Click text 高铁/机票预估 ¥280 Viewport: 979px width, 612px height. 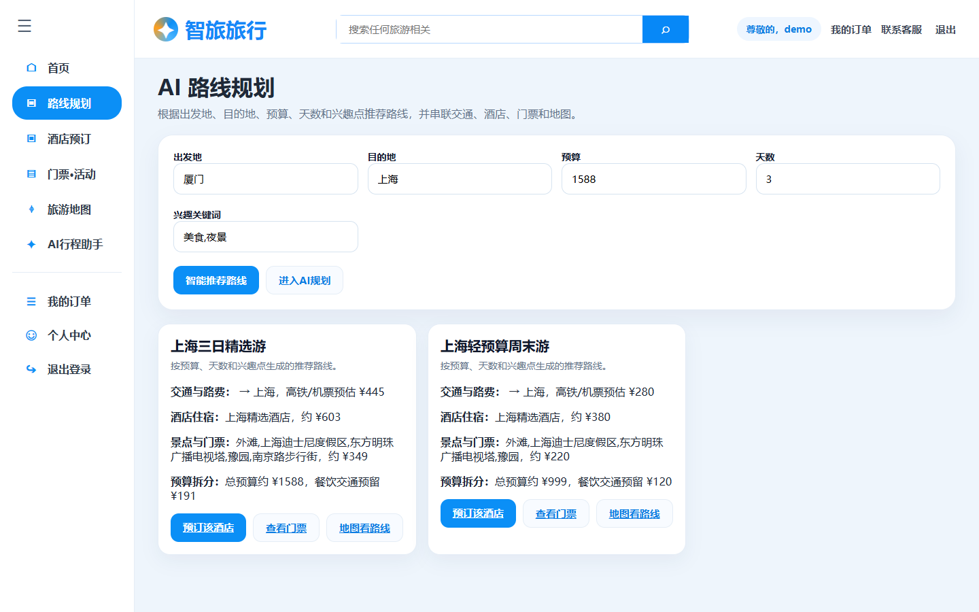coord(605,392)
